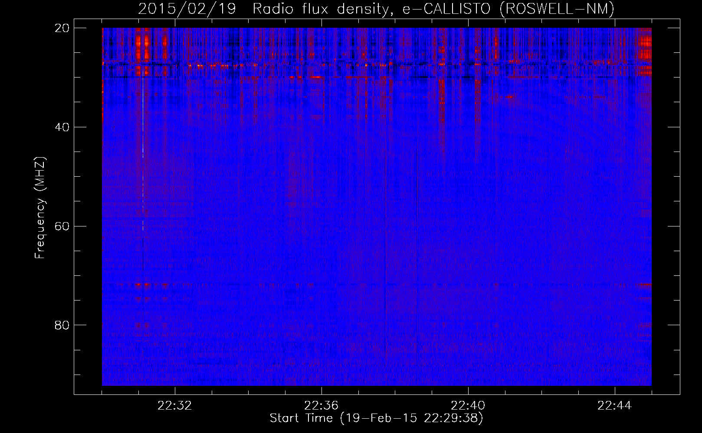Screen dimensions: 702x433
Task: Click the 'Frequency (MHZ)' axis label
Action: tap(40, 207)
